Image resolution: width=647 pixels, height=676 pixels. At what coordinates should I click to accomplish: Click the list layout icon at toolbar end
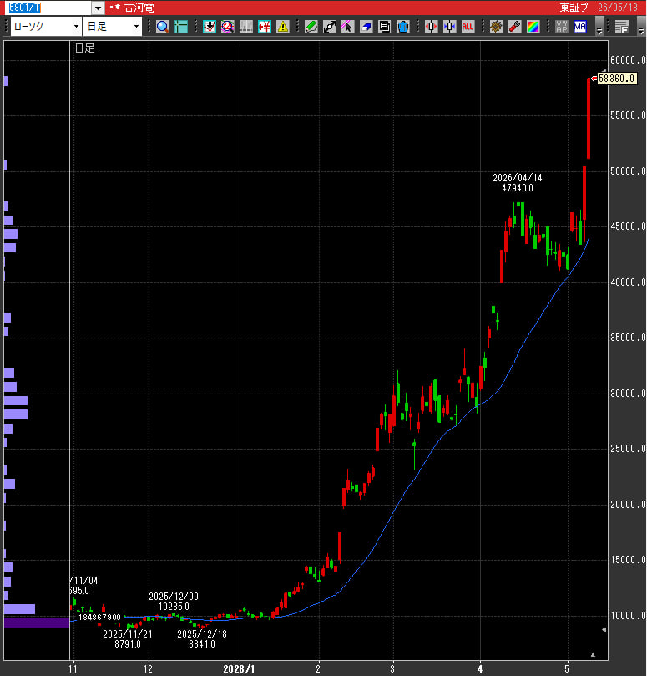click(x=622, y=27)
